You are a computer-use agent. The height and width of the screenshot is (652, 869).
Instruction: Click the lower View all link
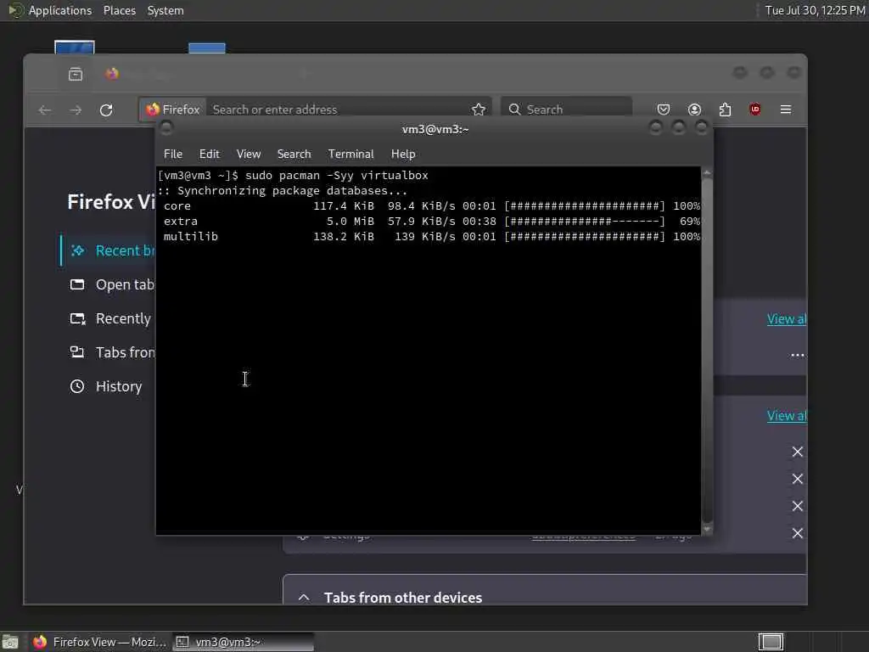point(787,416)
